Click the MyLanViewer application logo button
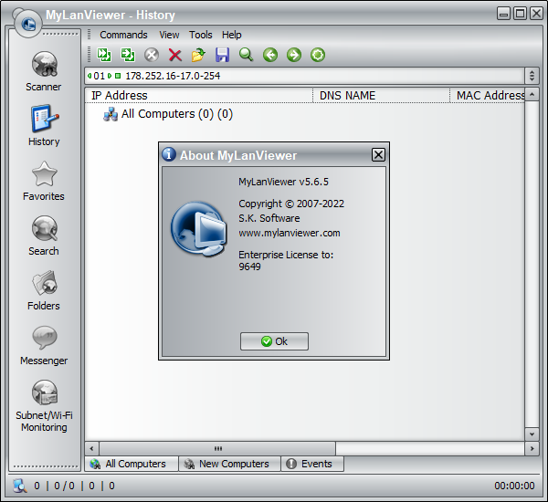The height and width of the screenshot is (502, 548). 28,24
